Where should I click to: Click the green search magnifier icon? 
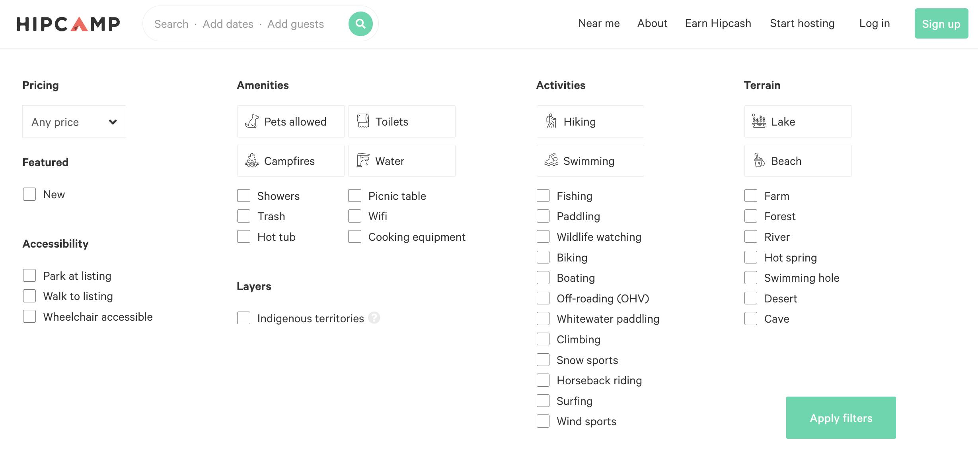click(x=360, y=24)
